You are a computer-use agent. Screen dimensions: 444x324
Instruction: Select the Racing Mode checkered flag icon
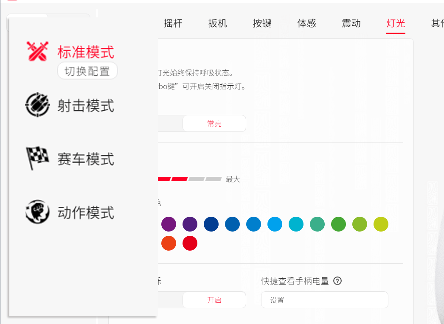pos(37,156)
